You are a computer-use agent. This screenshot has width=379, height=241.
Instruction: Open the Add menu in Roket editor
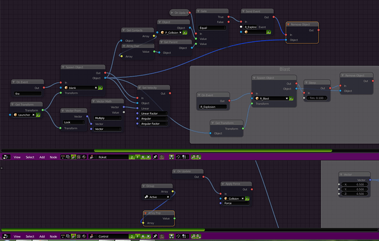coord(42,157)
